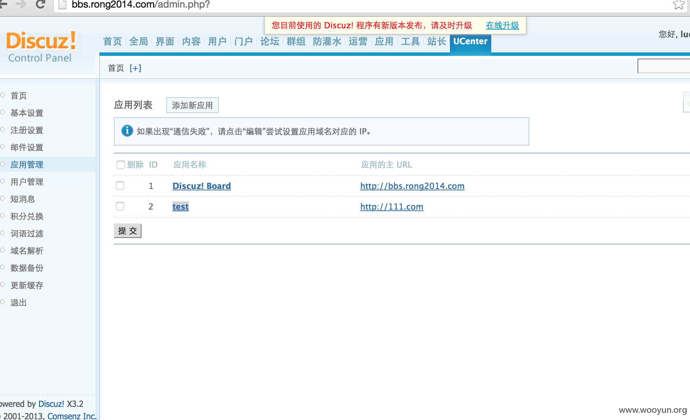690x420 pixels.
Task: Click the browser address bar URL
Action: (141, 4)
